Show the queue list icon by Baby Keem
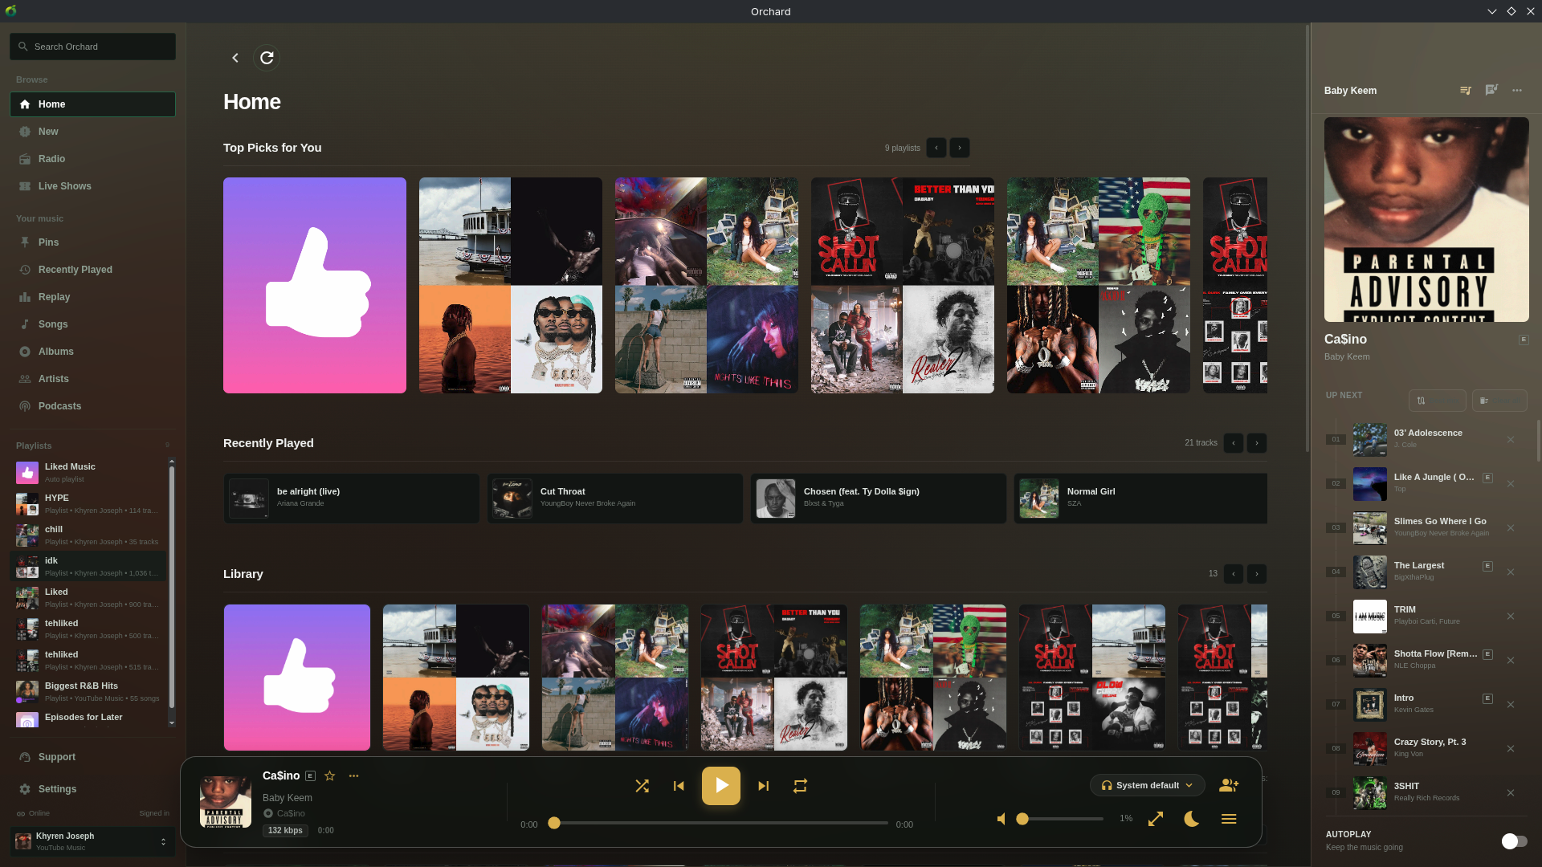1542x867 pixels. (x=1466, y=90)
